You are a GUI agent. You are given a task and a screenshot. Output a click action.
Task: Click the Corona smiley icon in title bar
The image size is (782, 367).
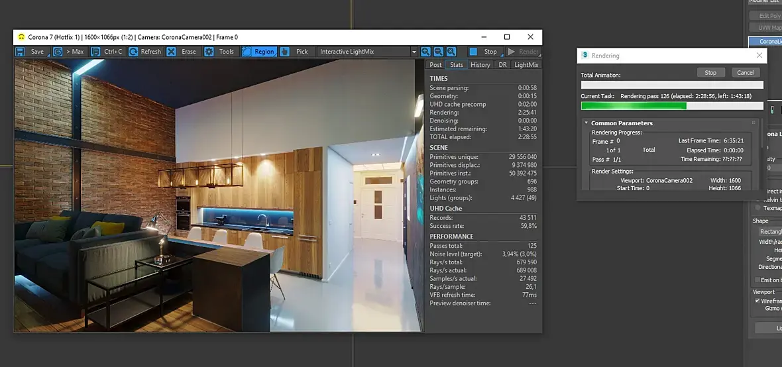[x=21, y=37]
